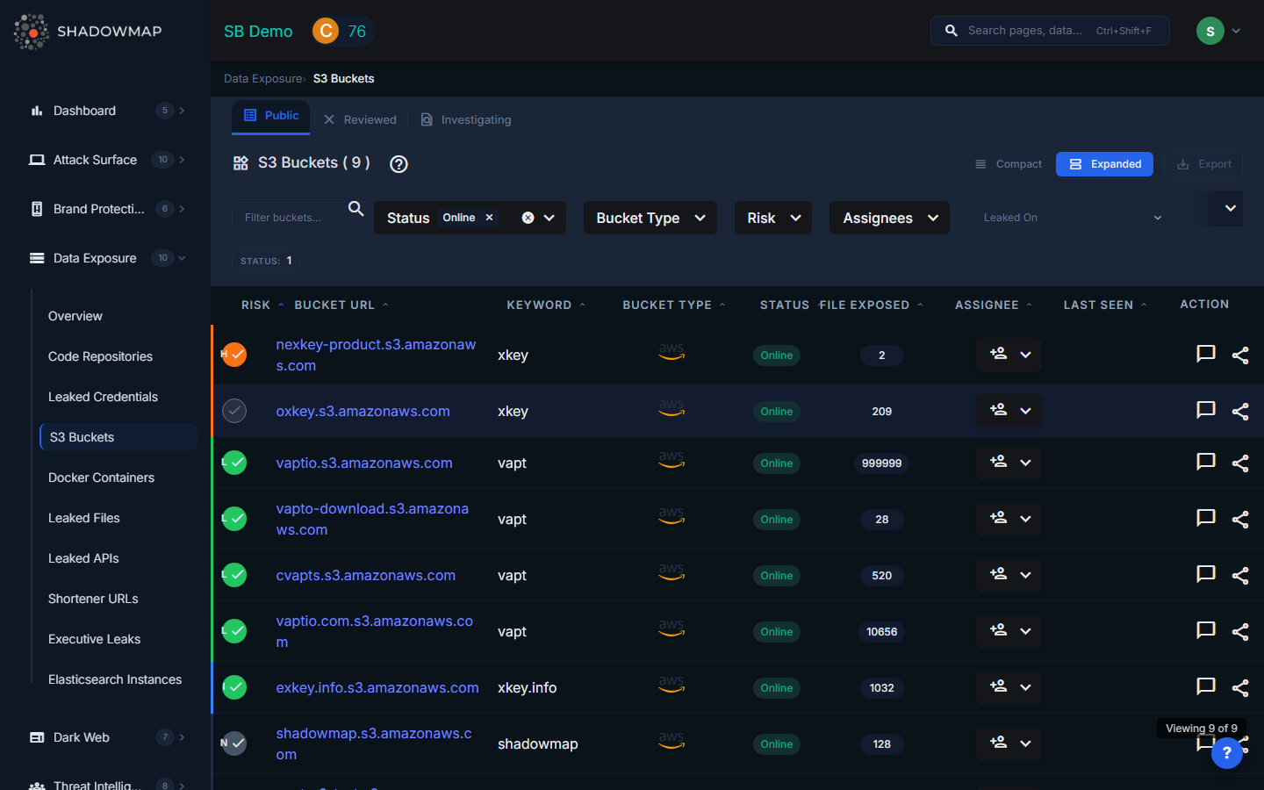The image size is (1264, 790).
Task: Toggle the checkmark for exkey.info bucket
Action: point(234,687)
